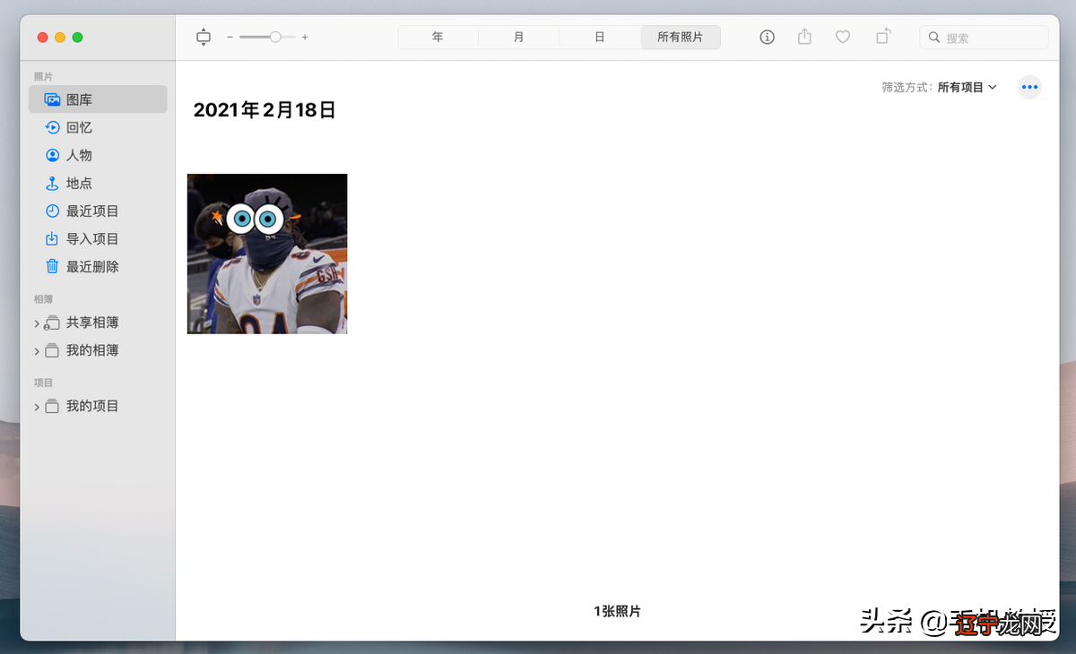Click the rotate photo icon
Image resolution: width=1076 pixels, height=654 pixels.
click(882, 37)
